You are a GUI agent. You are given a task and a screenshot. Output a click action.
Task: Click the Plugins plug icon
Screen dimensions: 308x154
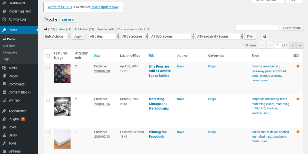coord(4,119)
